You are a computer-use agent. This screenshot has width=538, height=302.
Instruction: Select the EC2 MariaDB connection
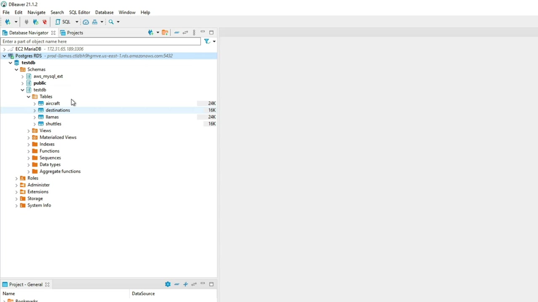pos(28,49)
